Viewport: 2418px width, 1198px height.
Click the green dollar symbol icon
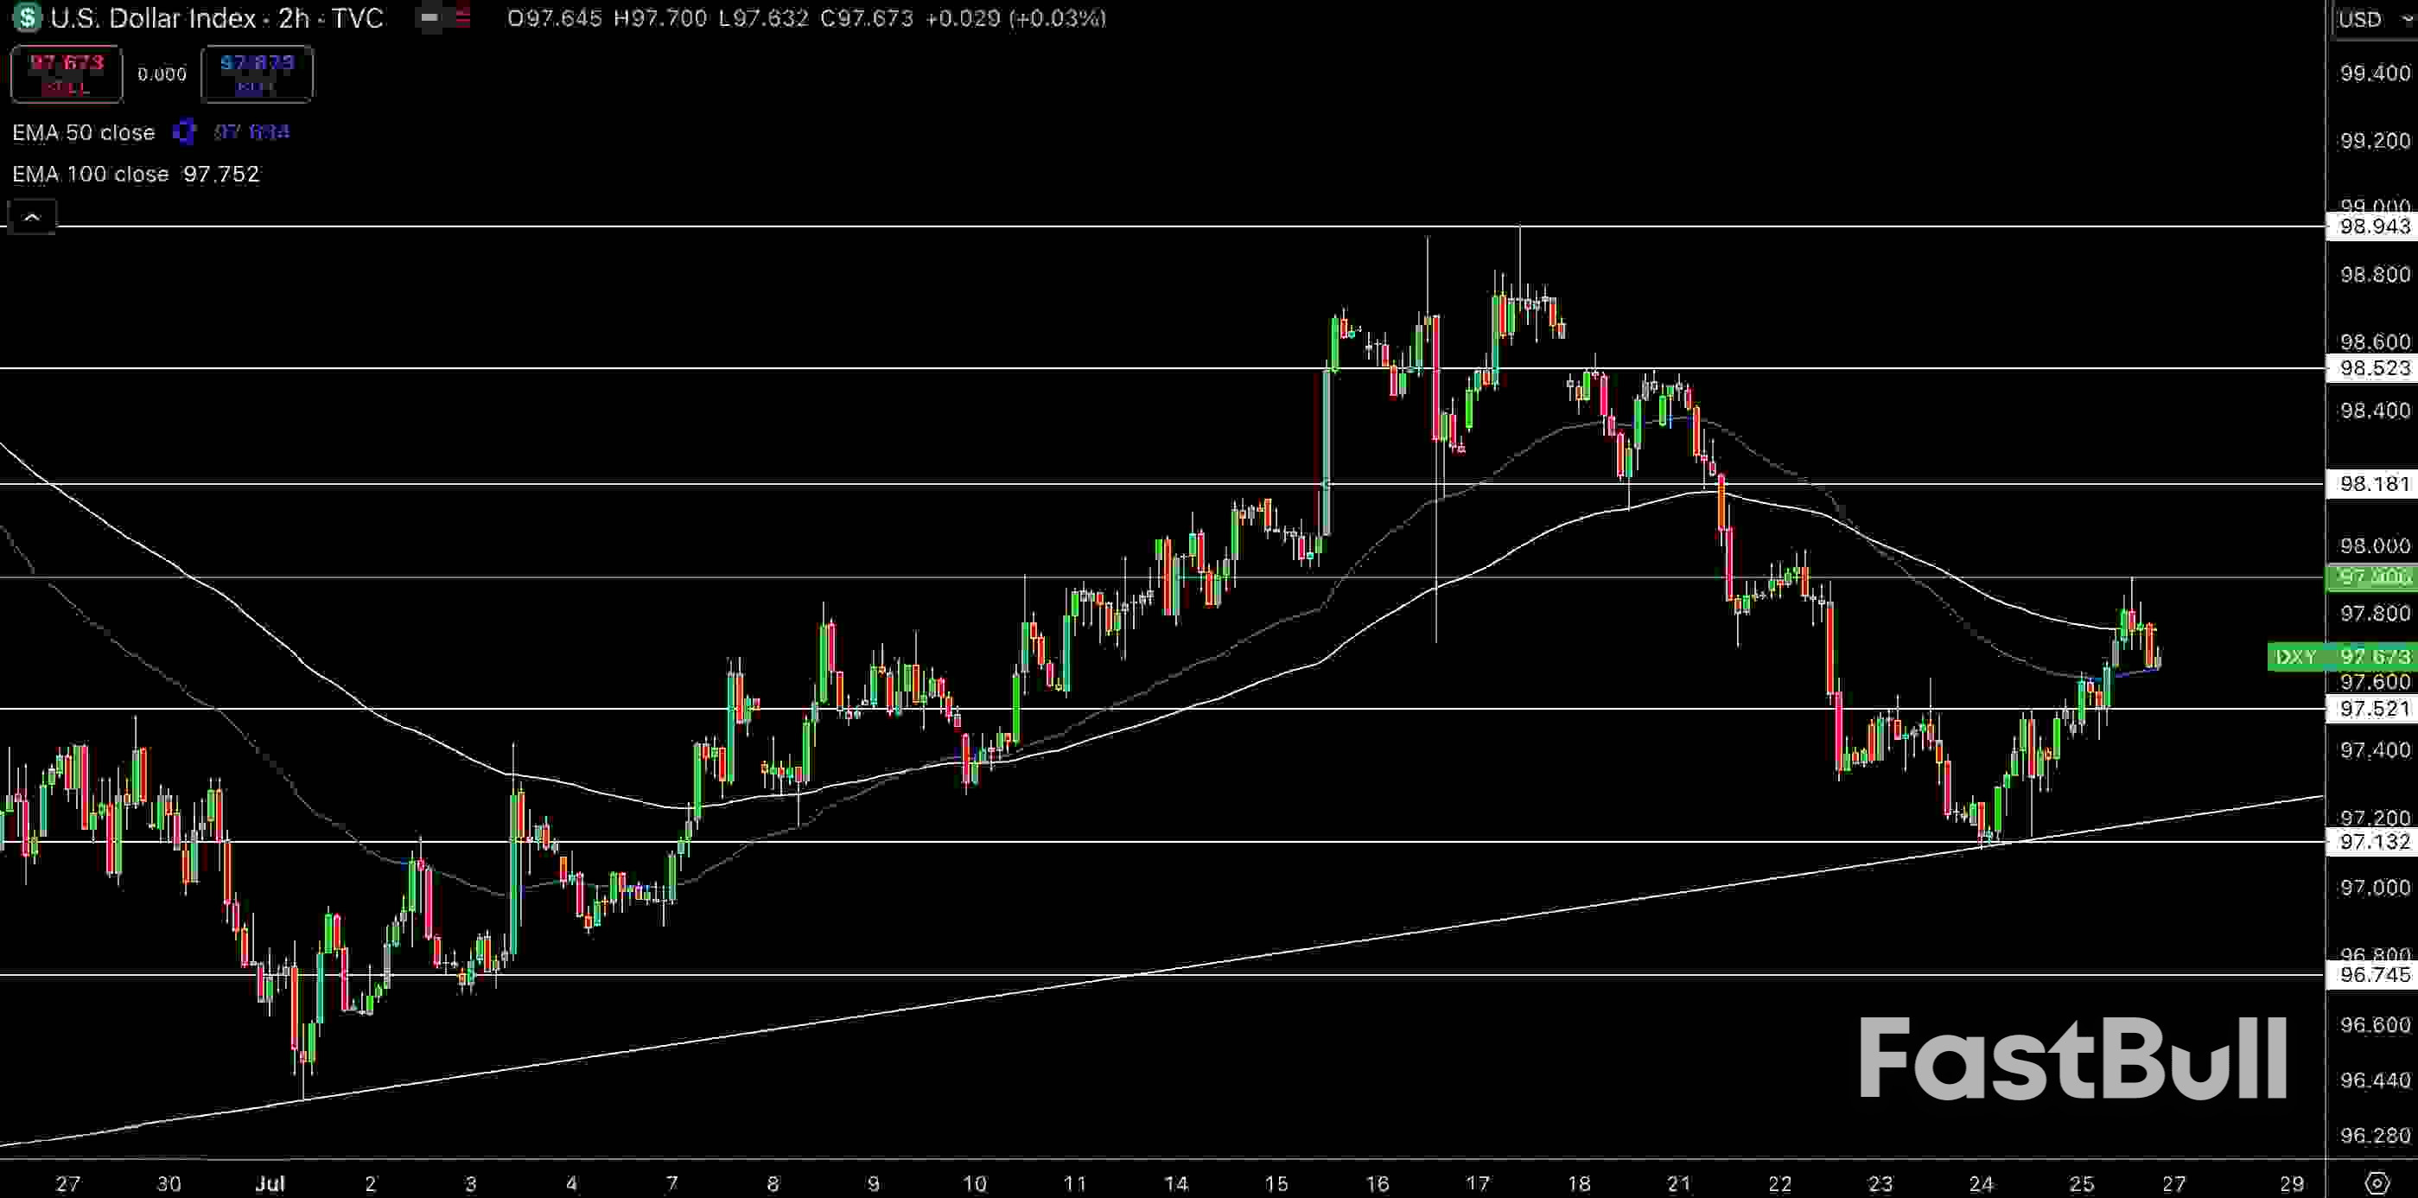[x=25, y=19]
